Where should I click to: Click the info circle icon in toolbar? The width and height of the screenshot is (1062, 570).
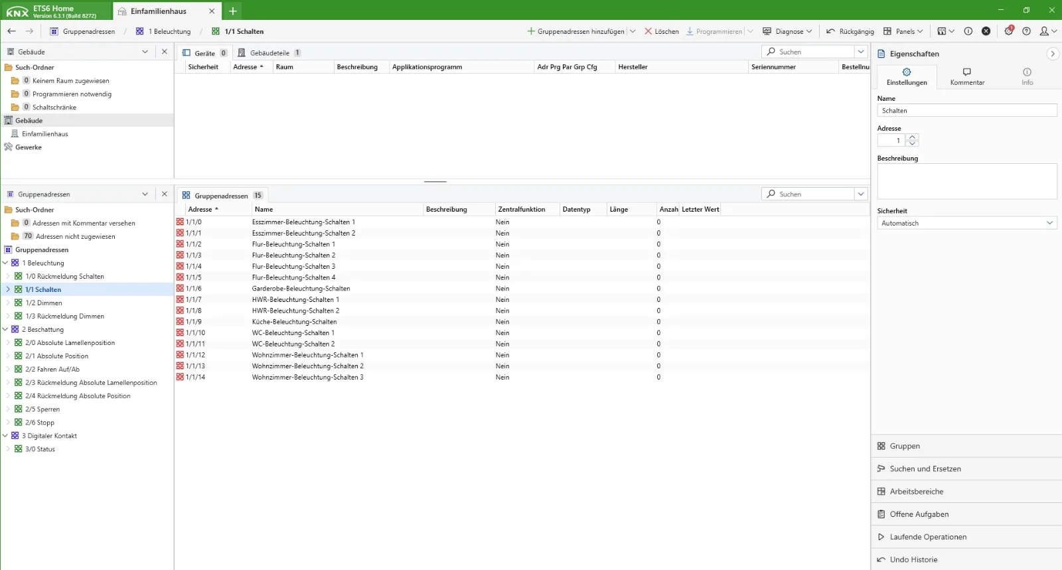pos(968,31)
